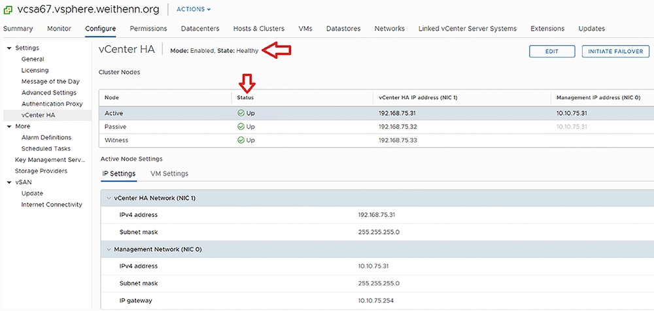Screen dimensions: 654x311
Task: Click the EDIT button
Action: click(x=552, y=51)
